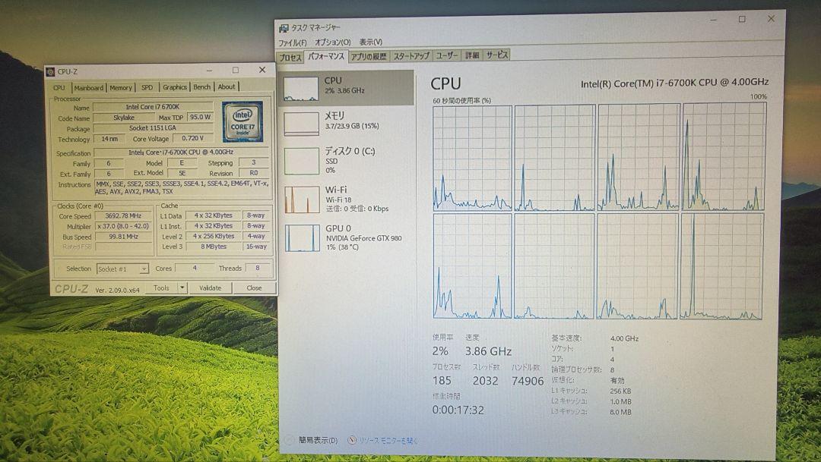Click the Package field Socket 1151 LGA

tap(152, 128)
